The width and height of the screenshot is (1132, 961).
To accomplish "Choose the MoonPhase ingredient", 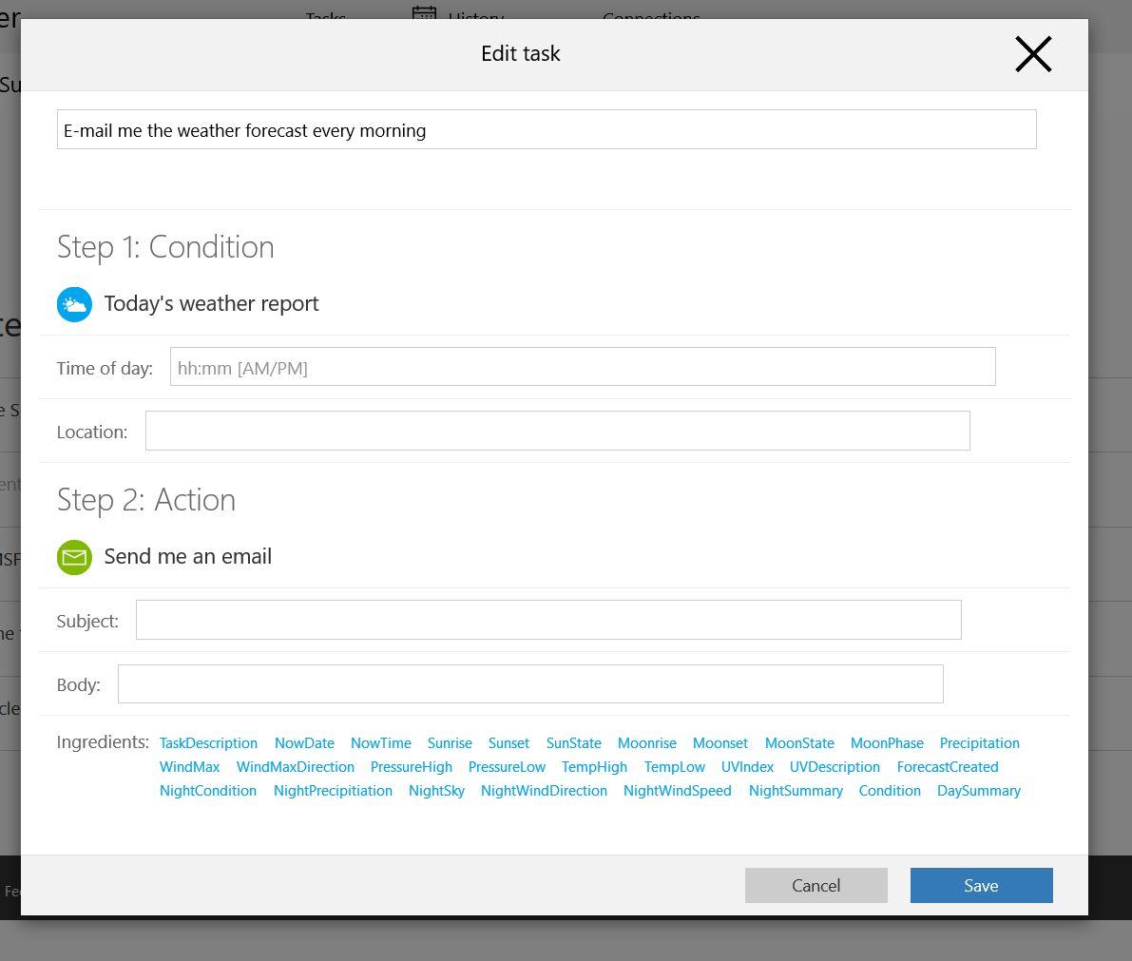I will pos(887,743).
